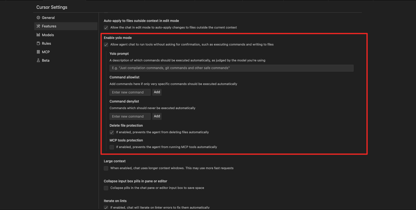
Task: Click the Features tools icon in sidebar
Action: pyautogui.click(x=38, y=26)
